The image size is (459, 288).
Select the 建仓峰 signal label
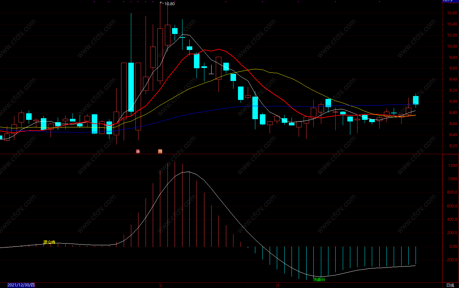coord(49,242)
